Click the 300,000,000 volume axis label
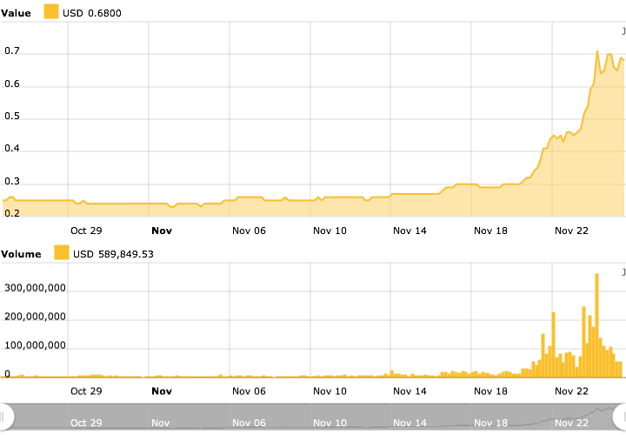The image size is (626, 435). point(35,288)
